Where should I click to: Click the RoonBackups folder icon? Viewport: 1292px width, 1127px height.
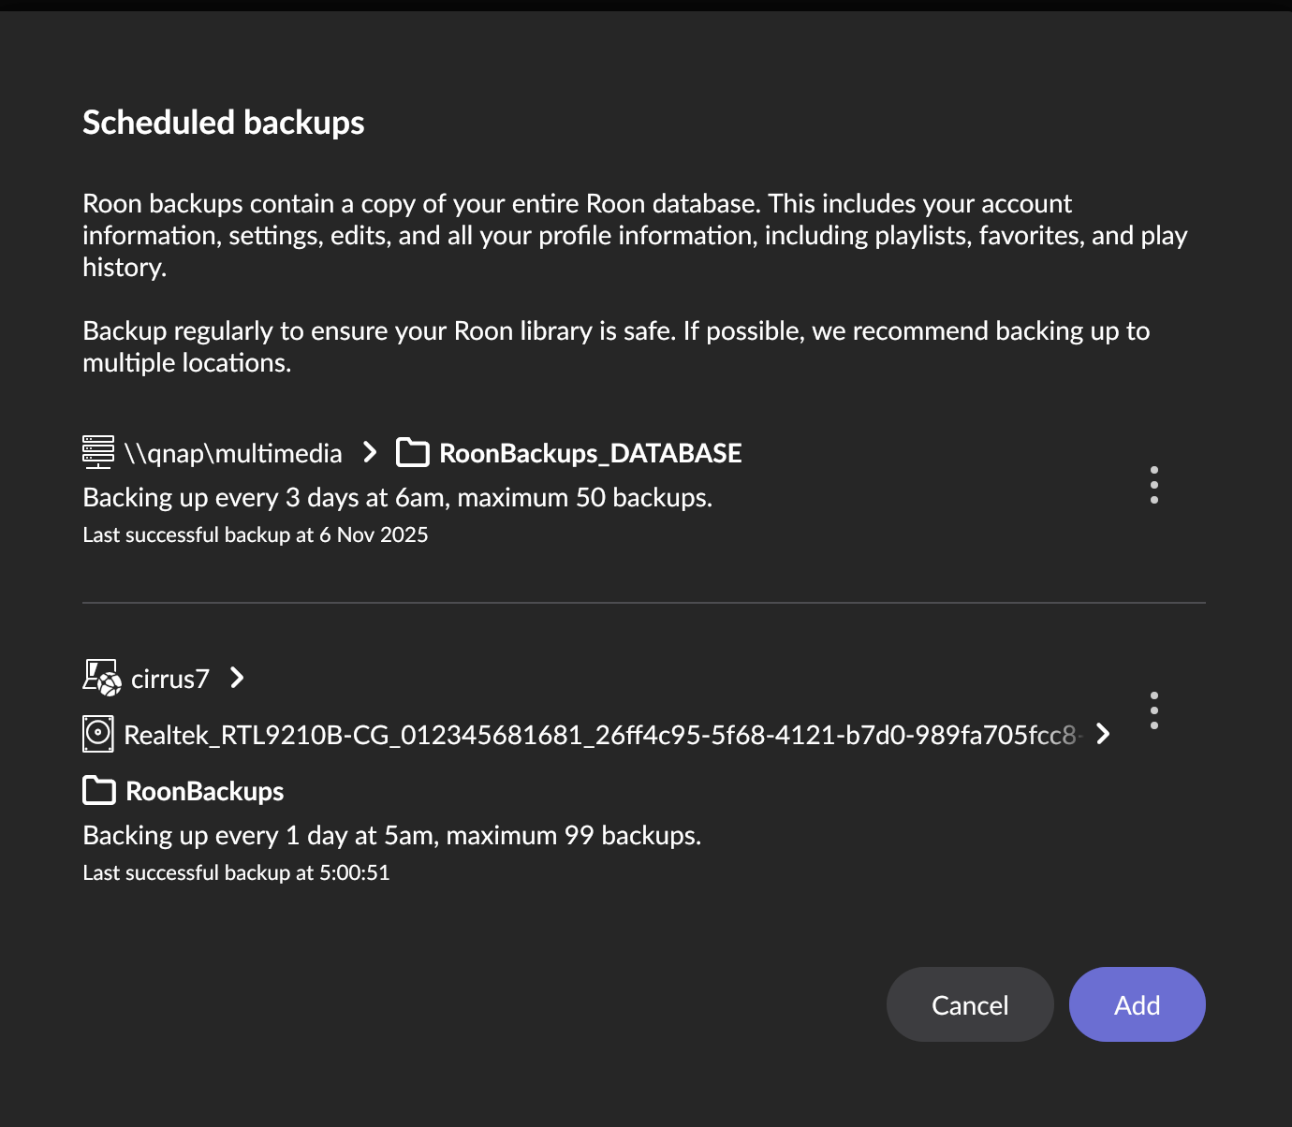click(x=99, y=791)
